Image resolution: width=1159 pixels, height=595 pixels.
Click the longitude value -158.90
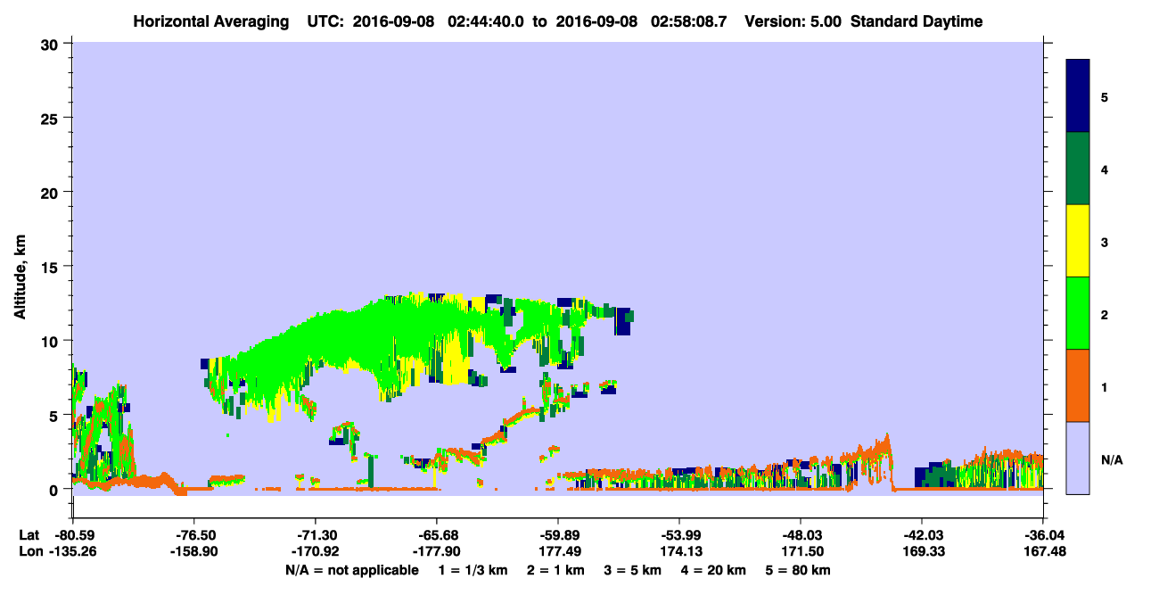[x=194, y=551]
